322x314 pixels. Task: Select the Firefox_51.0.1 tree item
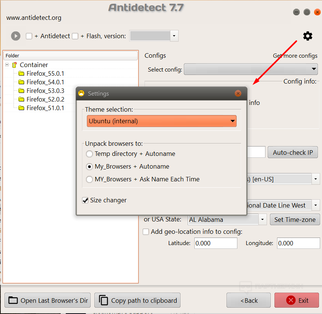[x=45, y=108]
